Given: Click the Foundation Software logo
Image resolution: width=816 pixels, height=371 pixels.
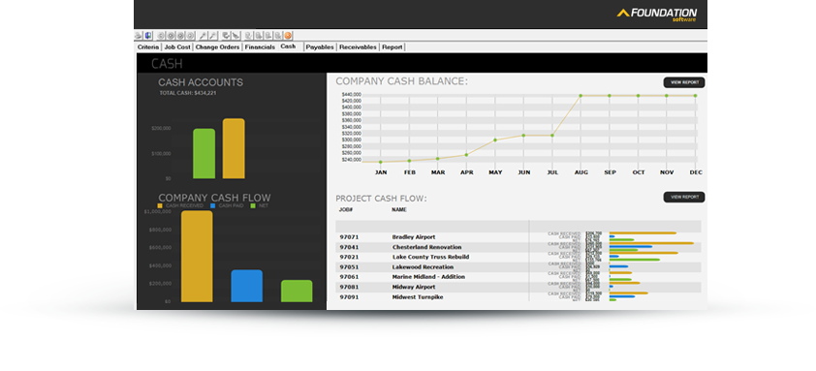Looking at the screenshot, I should 657,15.
